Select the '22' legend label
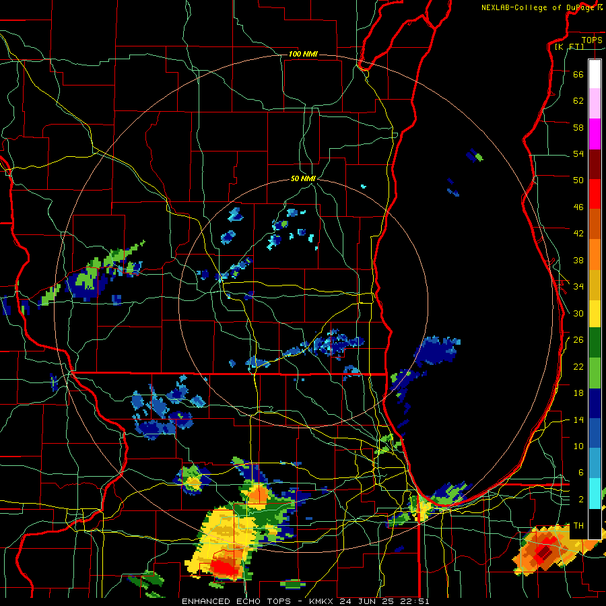Screen dimensions: 606x606 578,366
